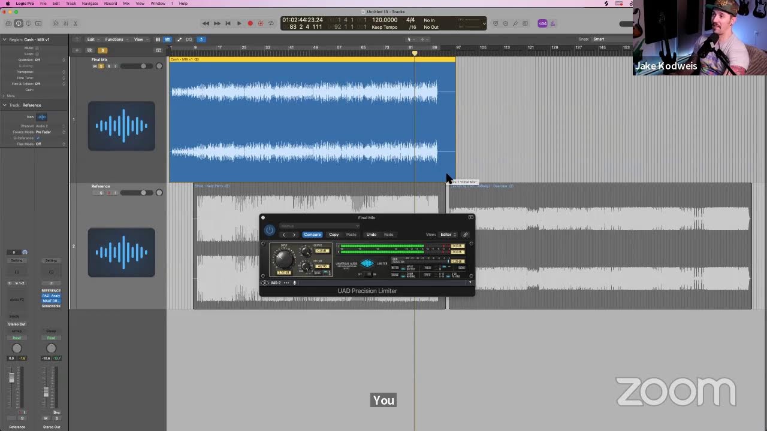
Task: Open the Mixer sliders icon in toolbar
Action: 65,23
